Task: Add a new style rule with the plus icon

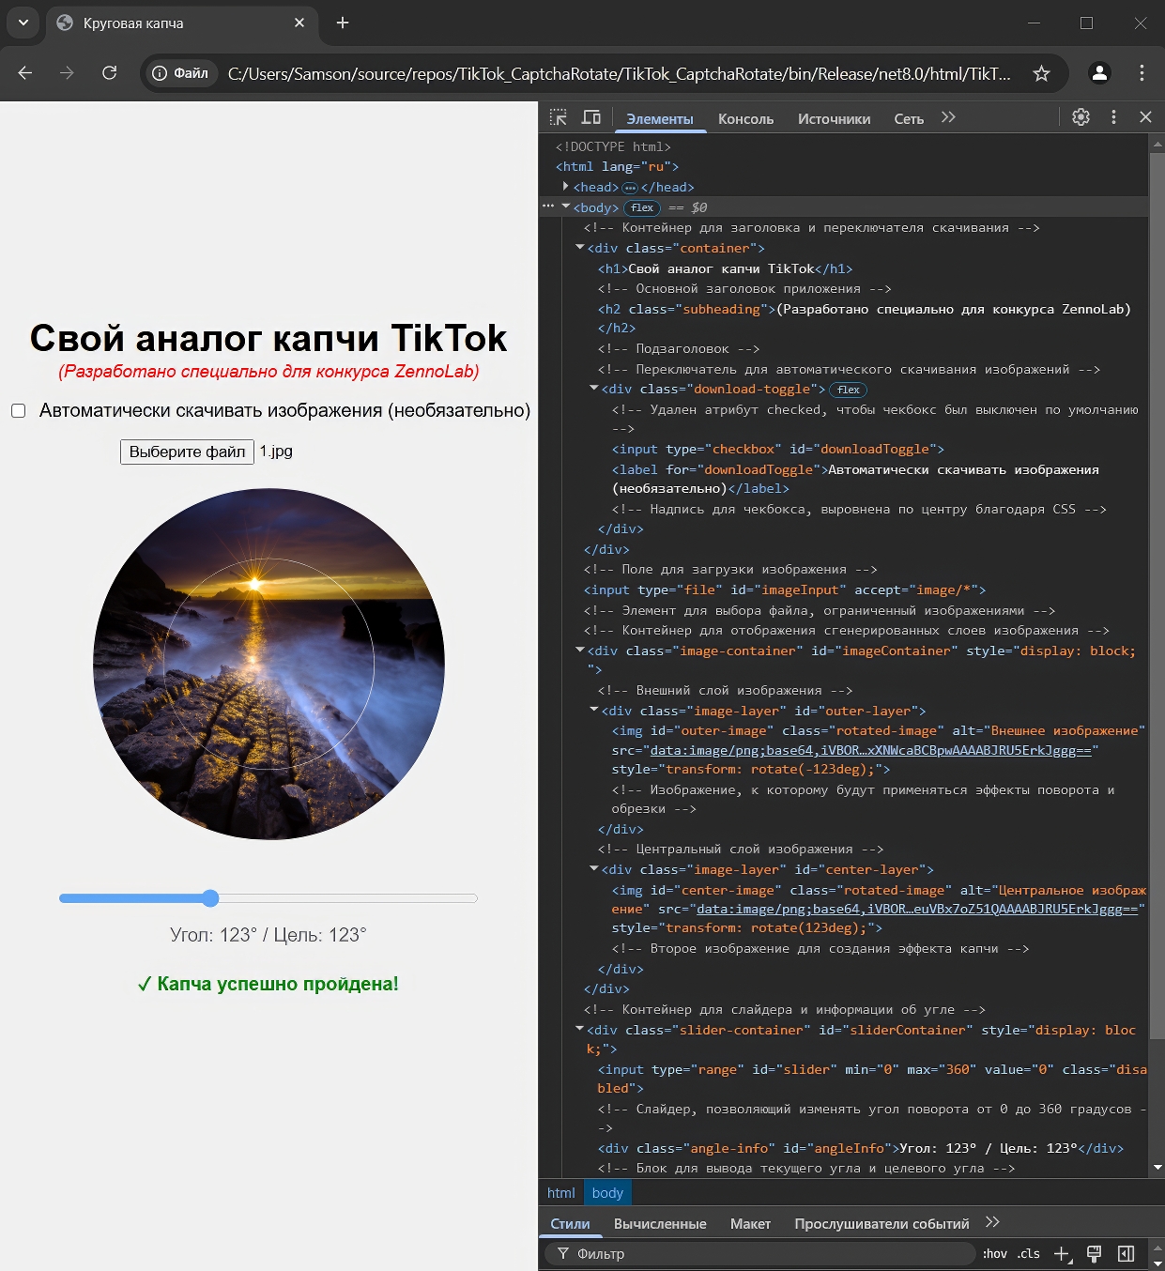Action: pos(1062,1254)
